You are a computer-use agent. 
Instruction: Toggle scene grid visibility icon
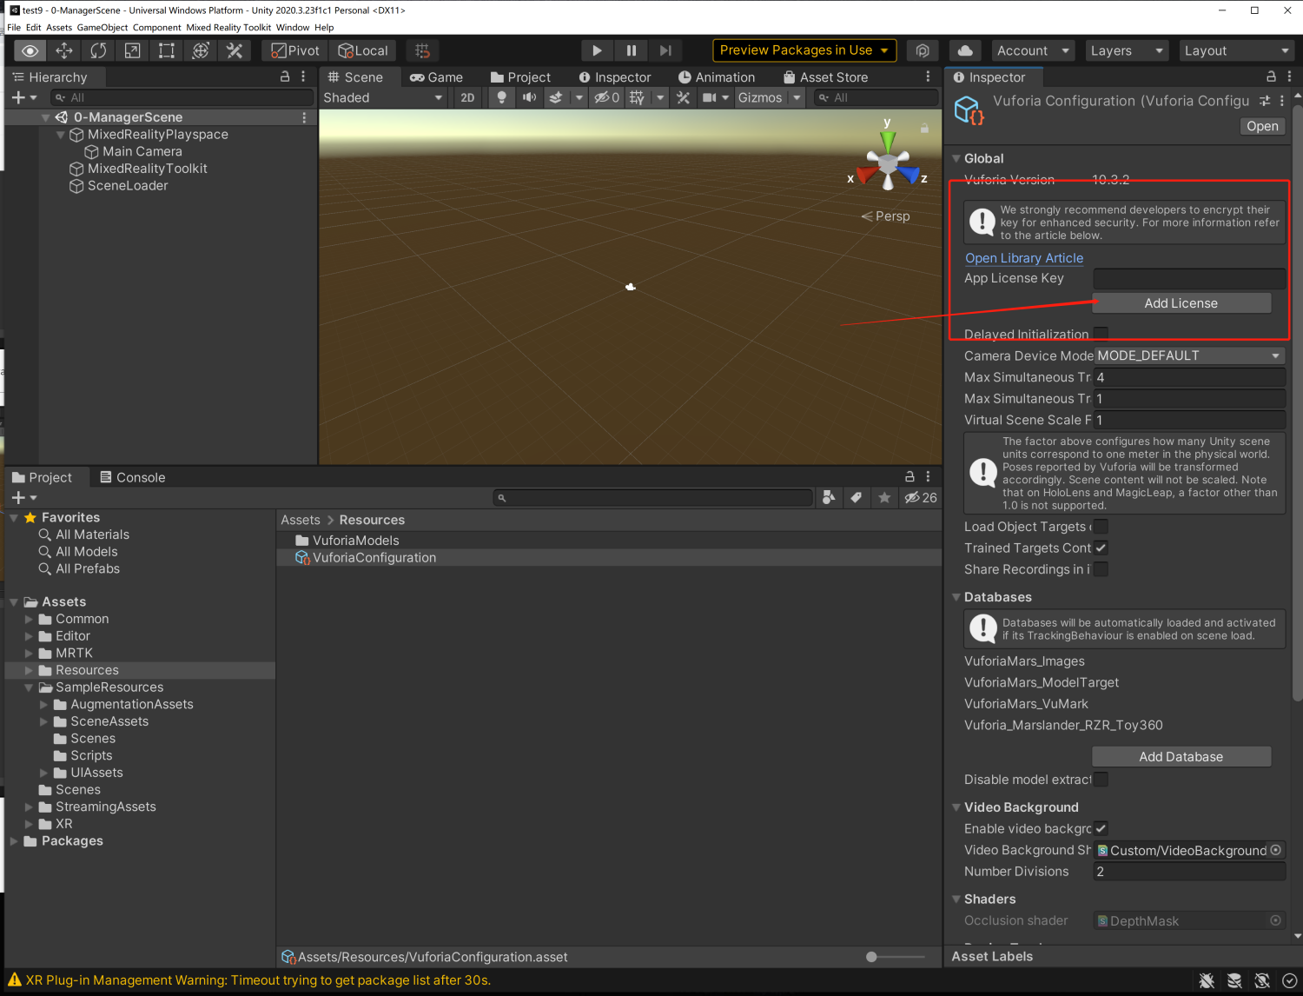tap(637, 97)
